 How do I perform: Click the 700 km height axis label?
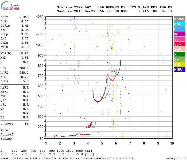click(41, 76)
